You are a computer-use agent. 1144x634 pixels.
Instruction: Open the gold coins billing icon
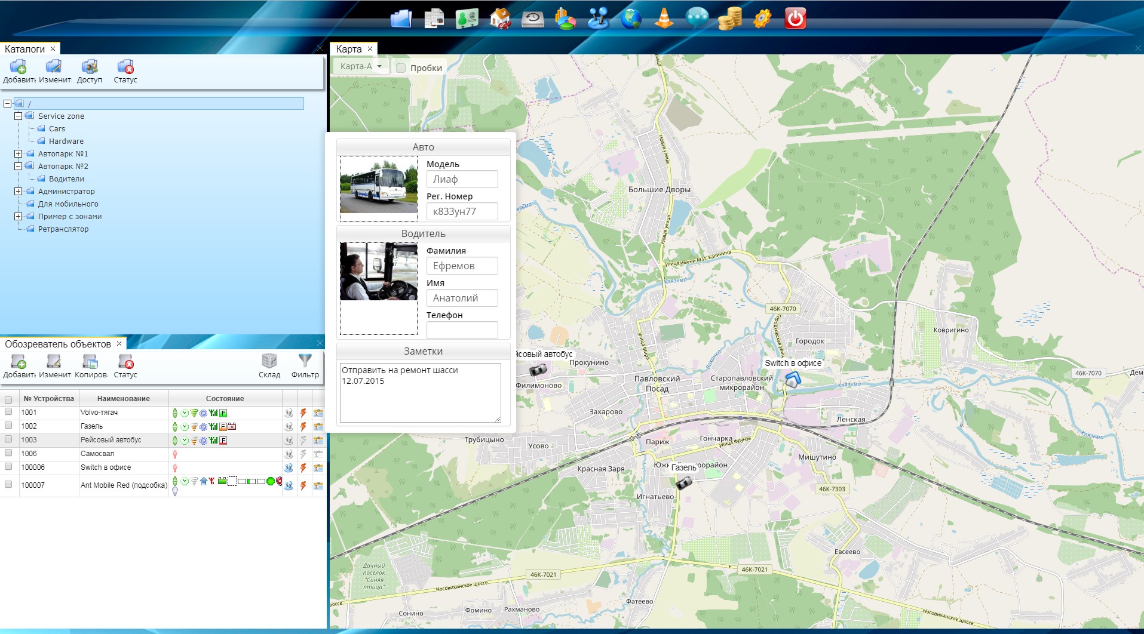click(x=729, y=19)
